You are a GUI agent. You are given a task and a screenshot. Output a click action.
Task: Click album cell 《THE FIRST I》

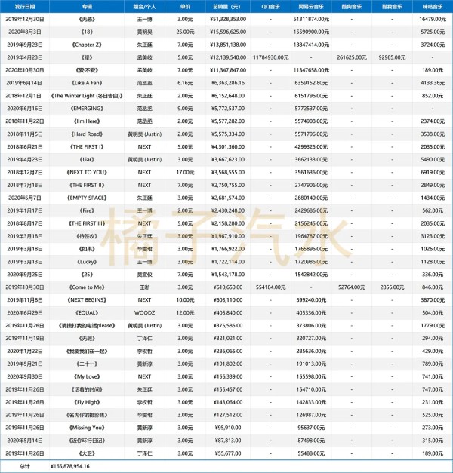(87, 146)
